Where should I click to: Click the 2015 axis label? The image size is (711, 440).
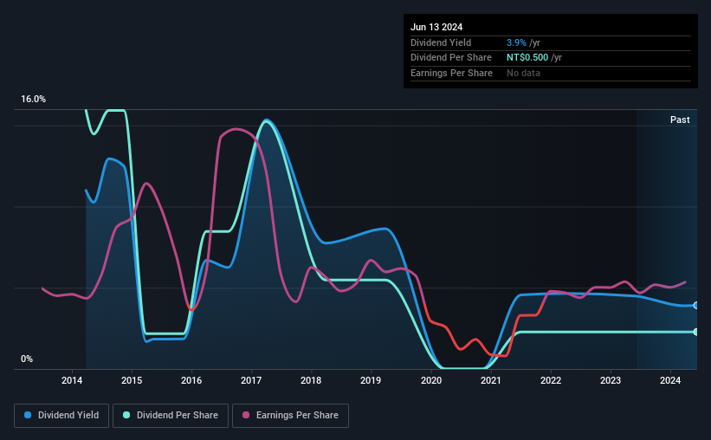pyautogui.click(x=132, y=380)
